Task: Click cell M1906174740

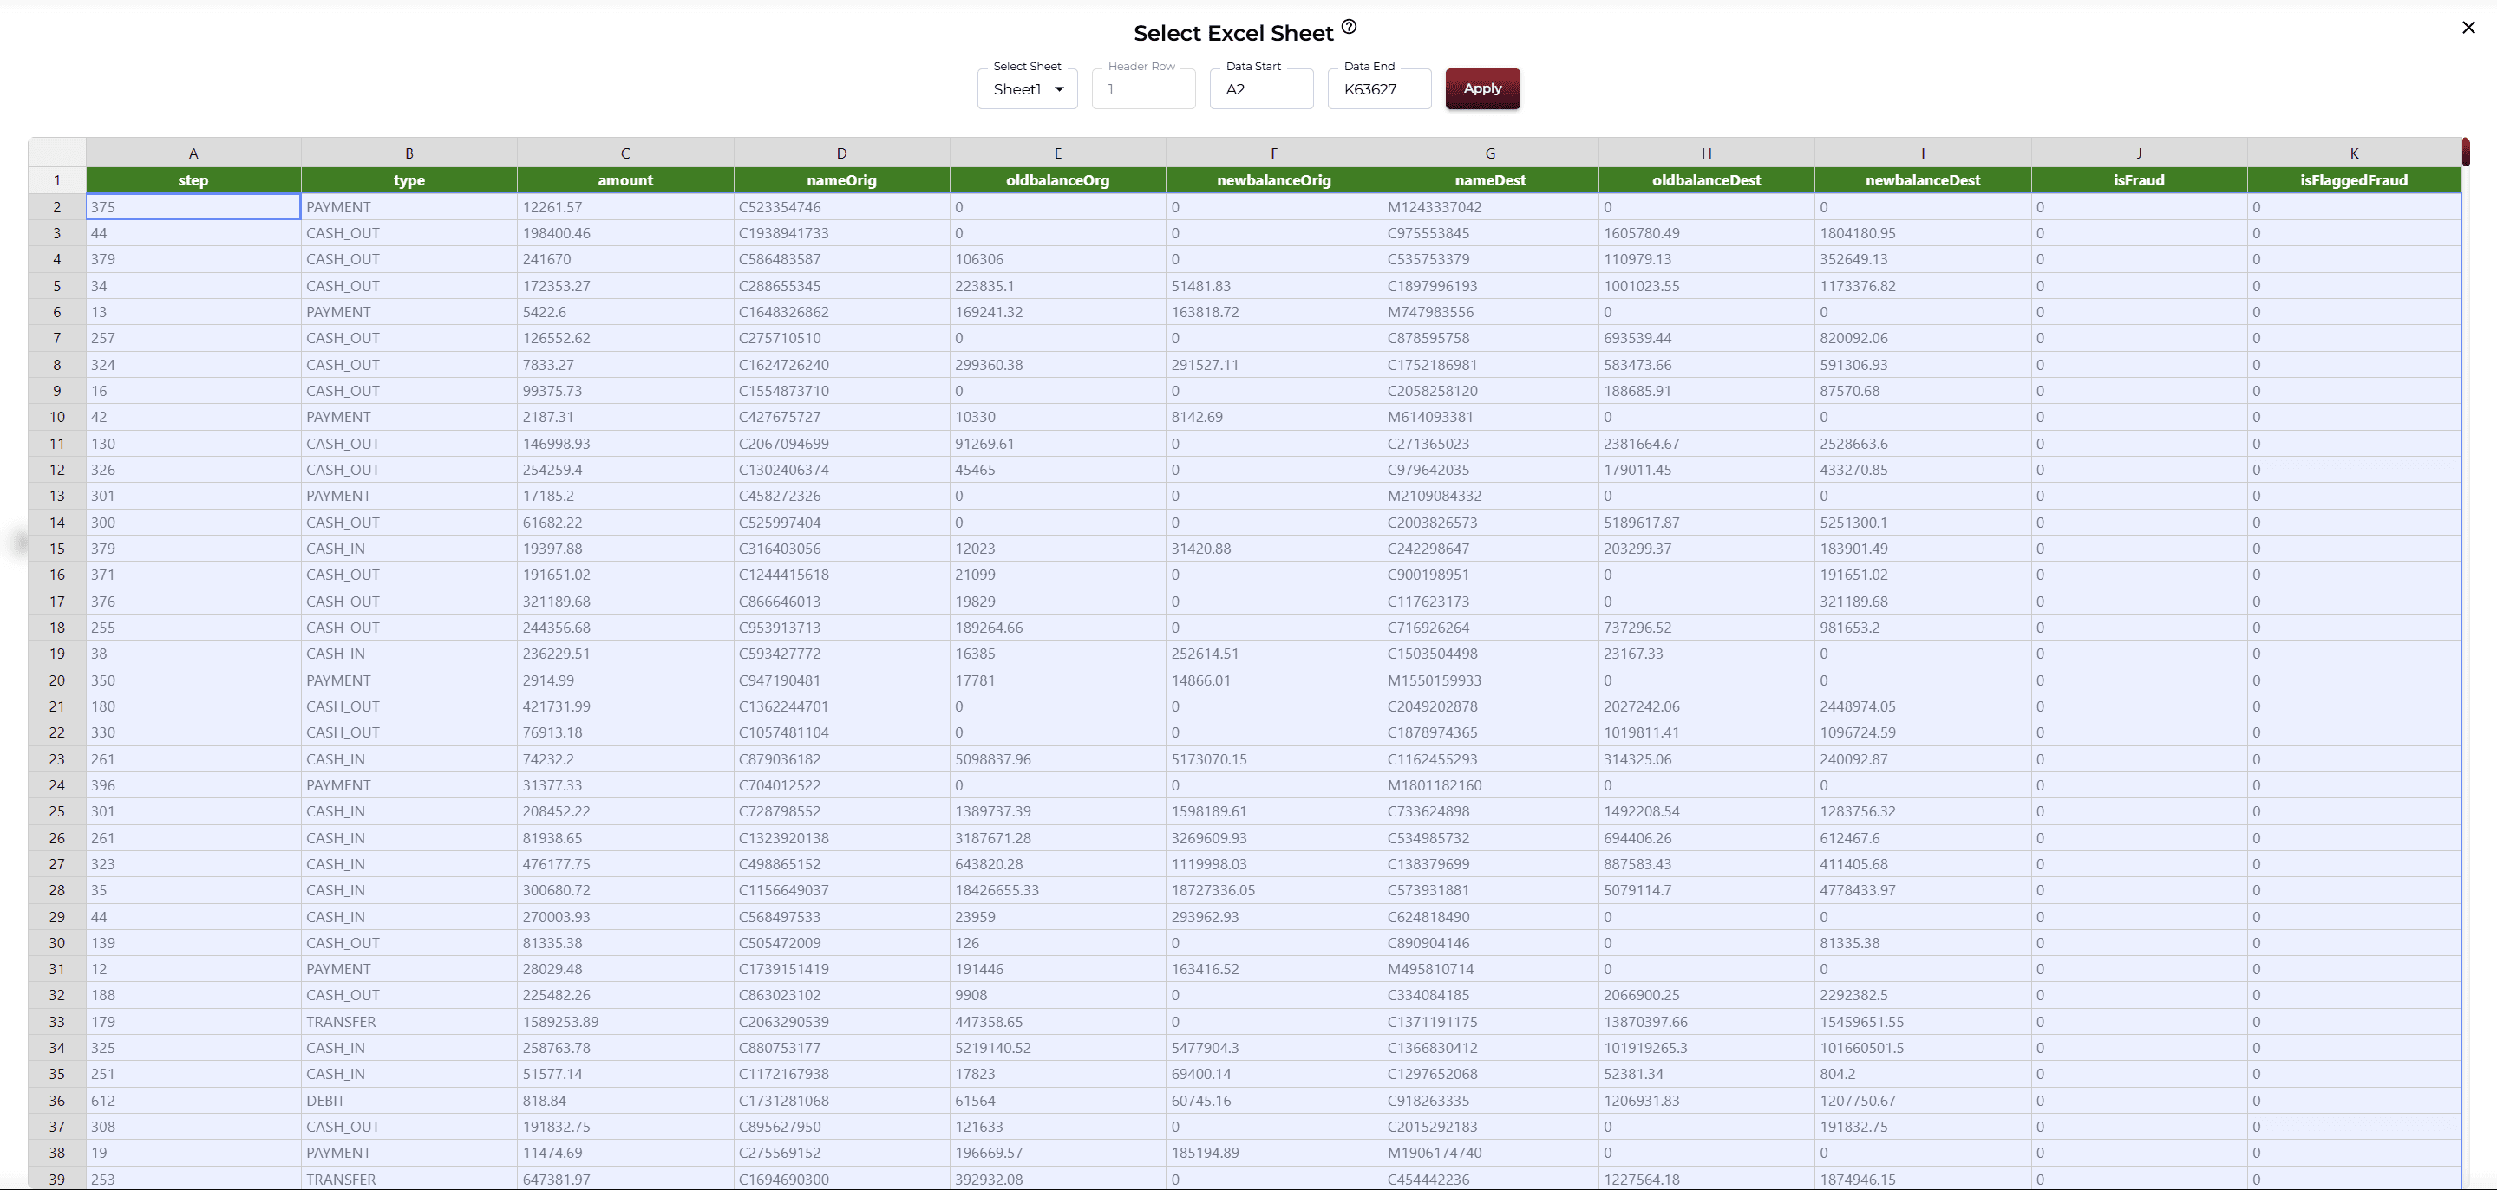Action: (1490, 1152)
